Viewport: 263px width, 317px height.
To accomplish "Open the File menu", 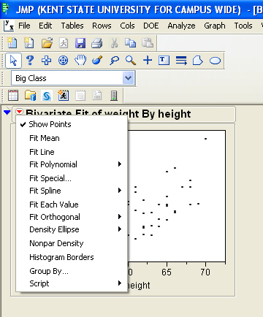I will (24, 26).
